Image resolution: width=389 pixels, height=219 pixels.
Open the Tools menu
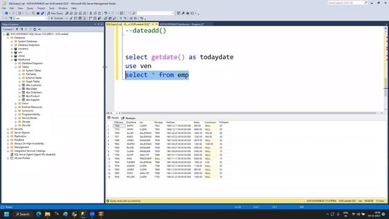52,8
